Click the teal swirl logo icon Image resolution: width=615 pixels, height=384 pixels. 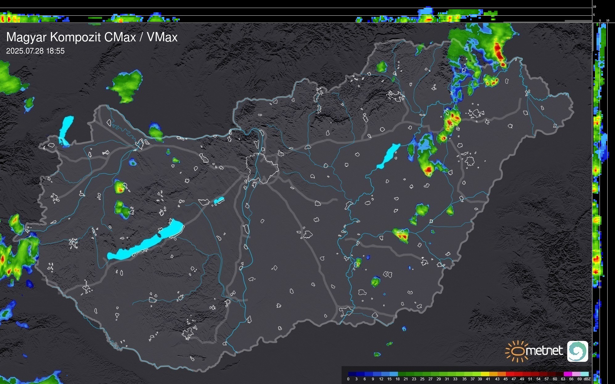click(x=577, y=351)
